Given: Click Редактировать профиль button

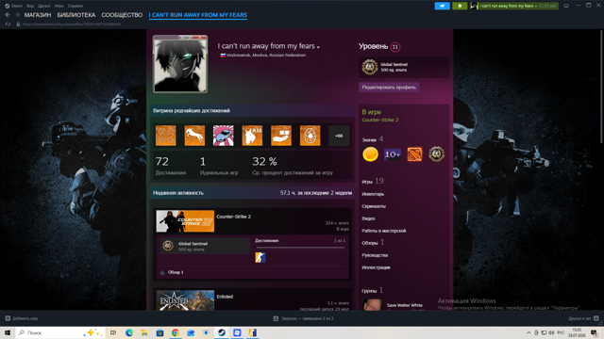Looking at the screenshot, I should 389,88.
